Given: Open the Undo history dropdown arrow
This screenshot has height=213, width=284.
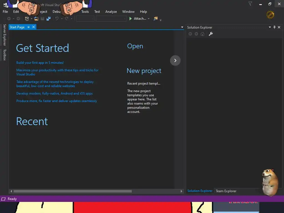Looking at the screenshot, I should (62, 19).
